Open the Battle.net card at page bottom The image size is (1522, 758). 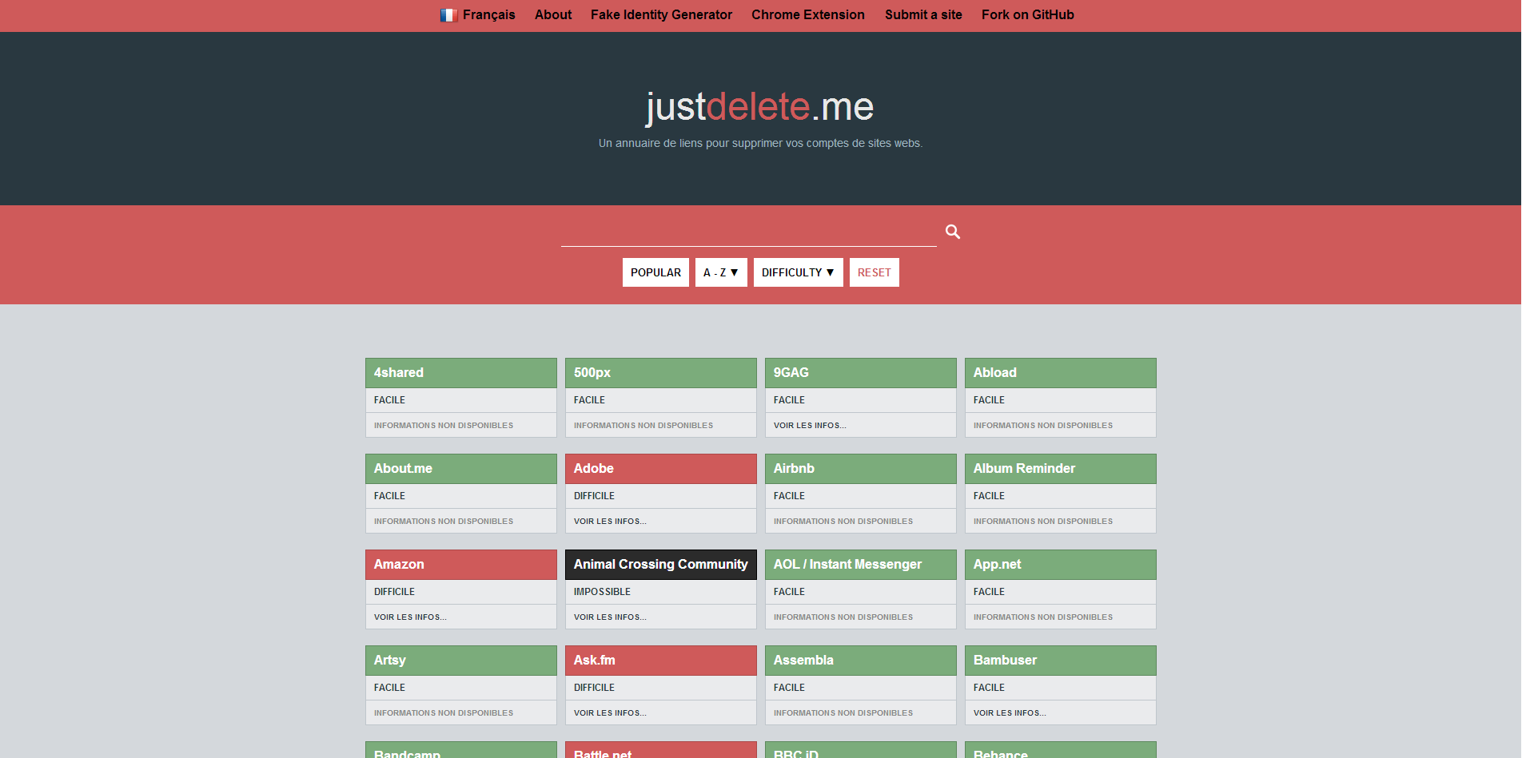click(x=661, y=750)
